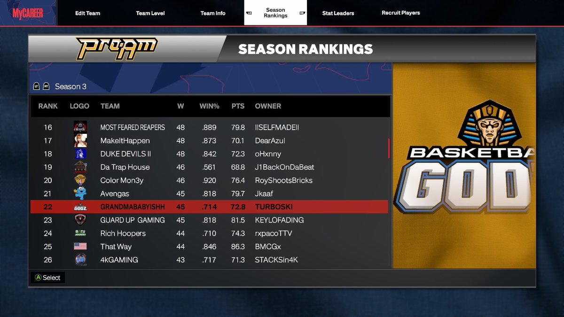Open the Team Level tab
Viewport: 564px width, 317px height.
(150, 13)
